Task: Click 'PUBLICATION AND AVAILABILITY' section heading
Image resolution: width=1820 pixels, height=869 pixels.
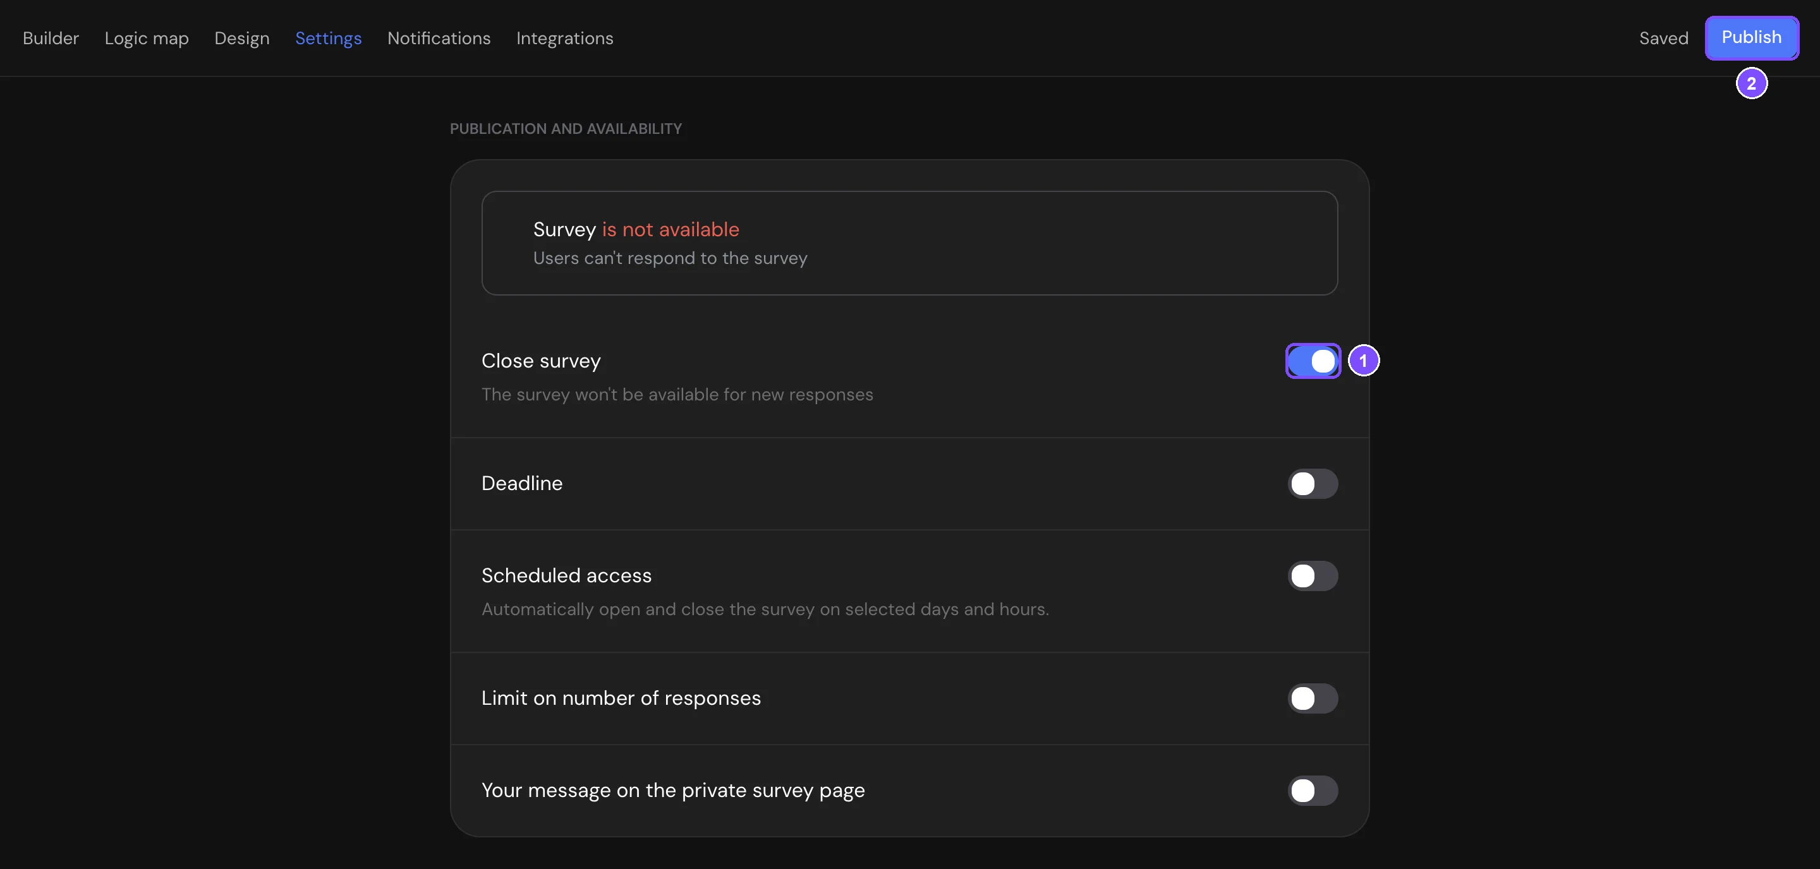Action: pyautogui.click(x=566, y=128)
